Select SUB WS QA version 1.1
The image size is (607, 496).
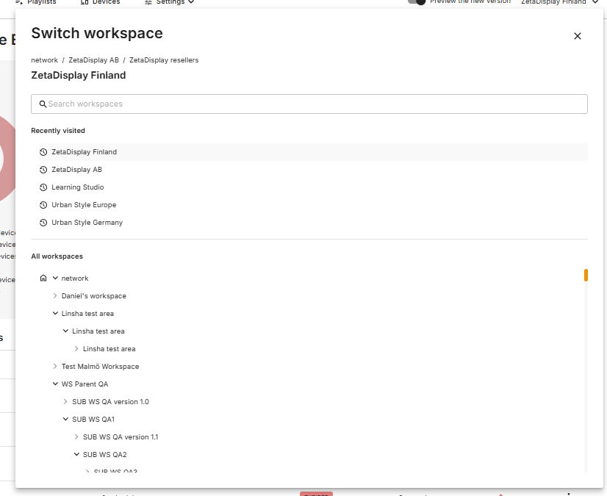coord(121,436)
